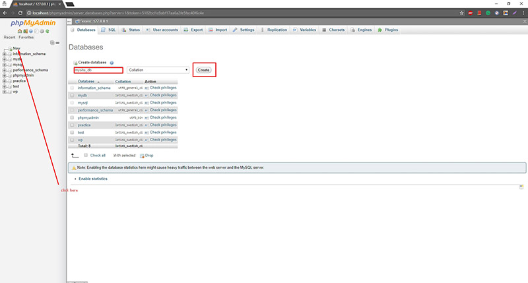Click New in the navigation tree
The height and width of the screenshot is (283, 528).
[16, 48]
